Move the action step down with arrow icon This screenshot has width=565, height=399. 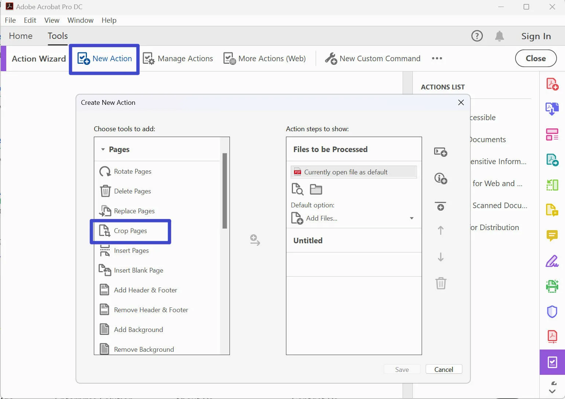(440, 257)
